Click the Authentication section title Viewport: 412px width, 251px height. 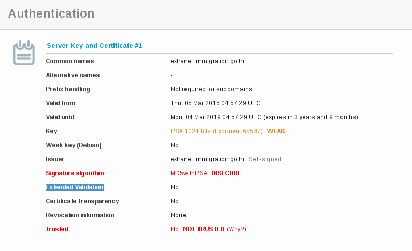[51, 14]
